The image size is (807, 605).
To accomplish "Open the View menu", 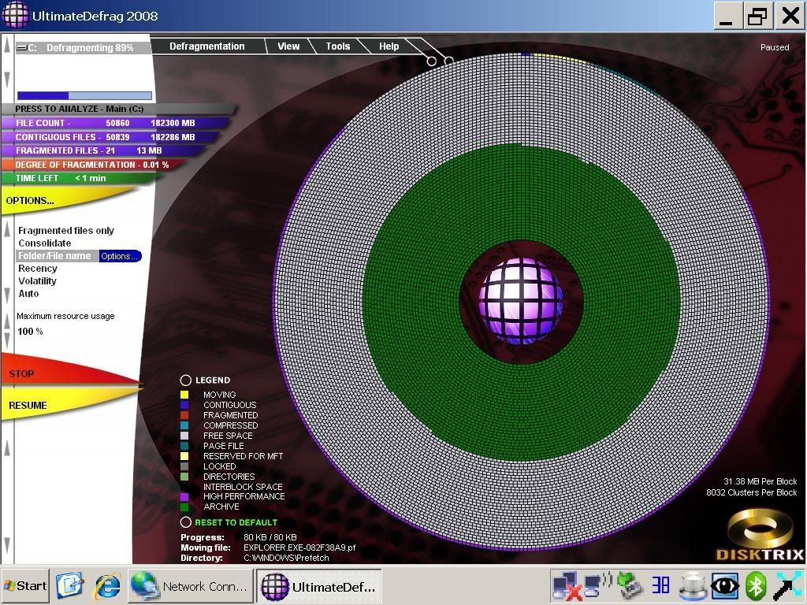I will (x=288, y=46).
